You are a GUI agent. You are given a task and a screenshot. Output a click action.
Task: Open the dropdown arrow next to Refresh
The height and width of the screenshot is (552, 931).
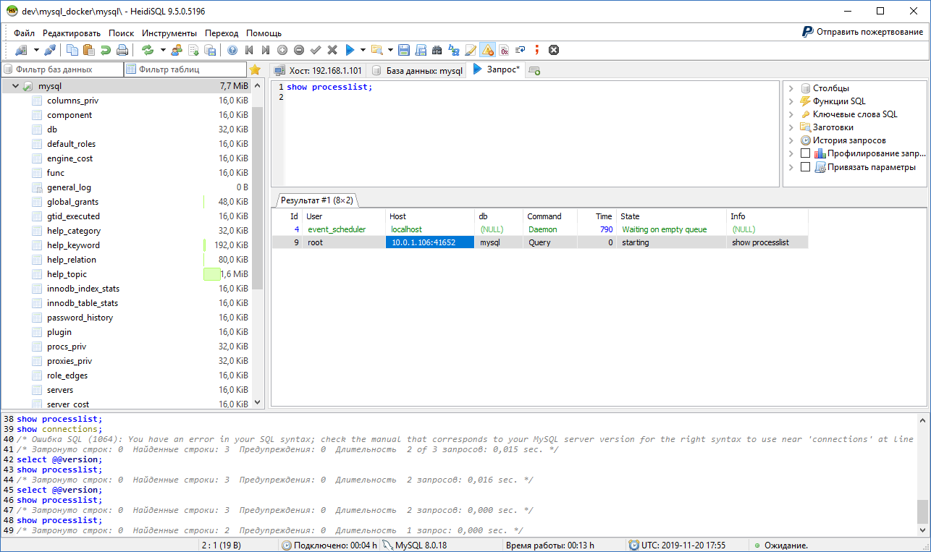tap(163, 50)
